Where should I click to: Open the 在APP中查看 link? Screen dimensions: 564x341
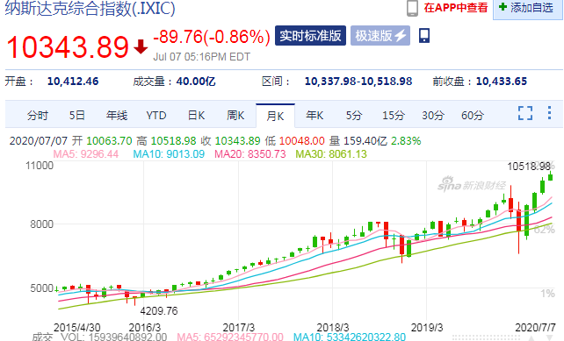click(456, 8)
